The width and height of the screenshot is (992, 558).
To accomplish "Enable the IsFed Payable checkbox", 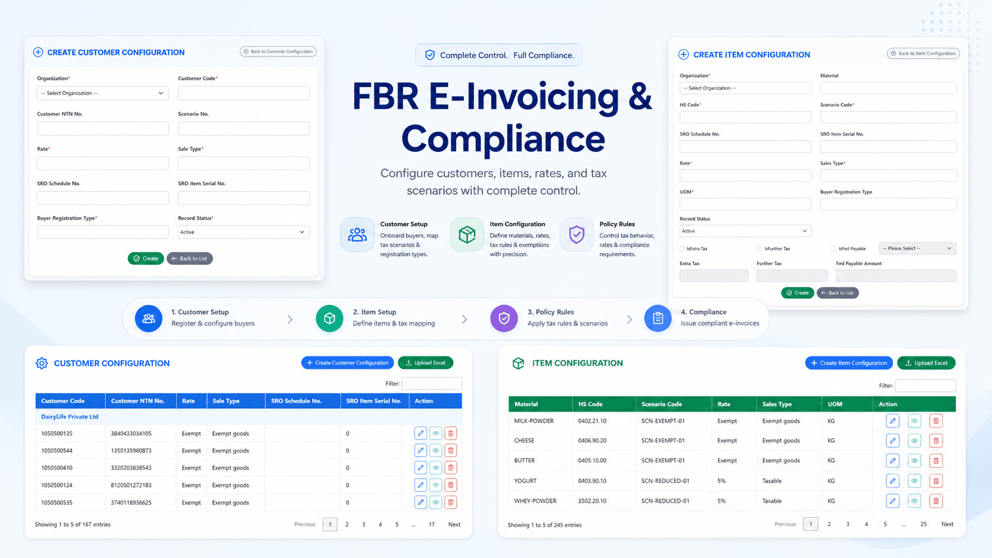I will (x=834, y=249).
